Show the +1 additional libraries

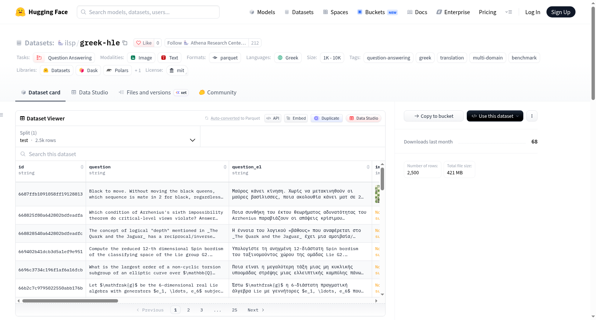tap(138, 70)
